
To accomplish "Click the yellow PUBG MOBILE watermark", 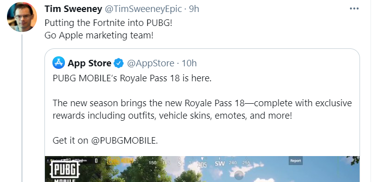I will pyautogui.click(x=120, y=161).
